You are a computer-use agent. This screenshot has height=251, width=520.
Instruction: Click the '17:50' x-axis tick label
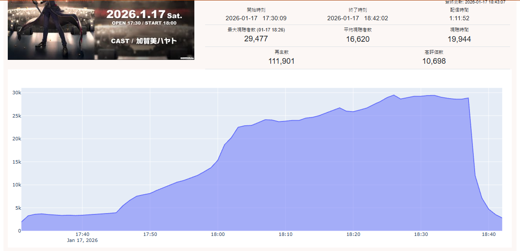pos(150,234)
